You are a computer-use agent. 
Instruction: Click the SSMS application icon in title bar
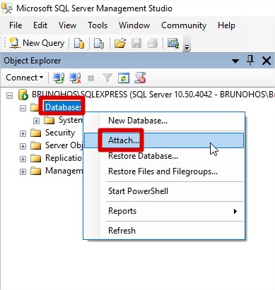(x=7, y=8)
